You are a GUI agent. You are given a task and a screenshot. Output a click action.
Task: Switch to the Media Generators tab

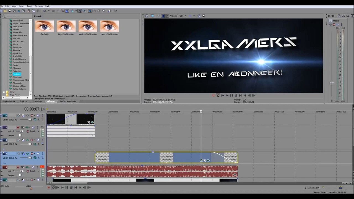coord(68,101)
